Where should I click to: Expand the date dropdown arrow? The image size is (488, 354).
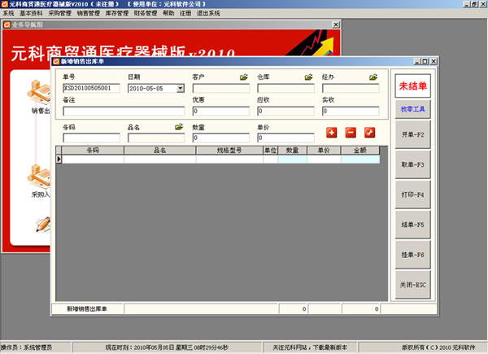[181, 89]
